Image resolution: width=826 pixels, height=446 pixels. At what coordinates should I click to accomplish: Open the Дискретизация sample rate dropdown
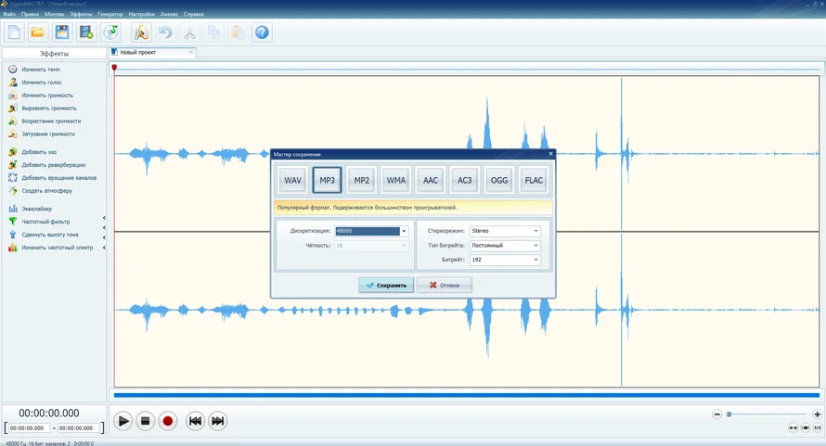point(404,231)
